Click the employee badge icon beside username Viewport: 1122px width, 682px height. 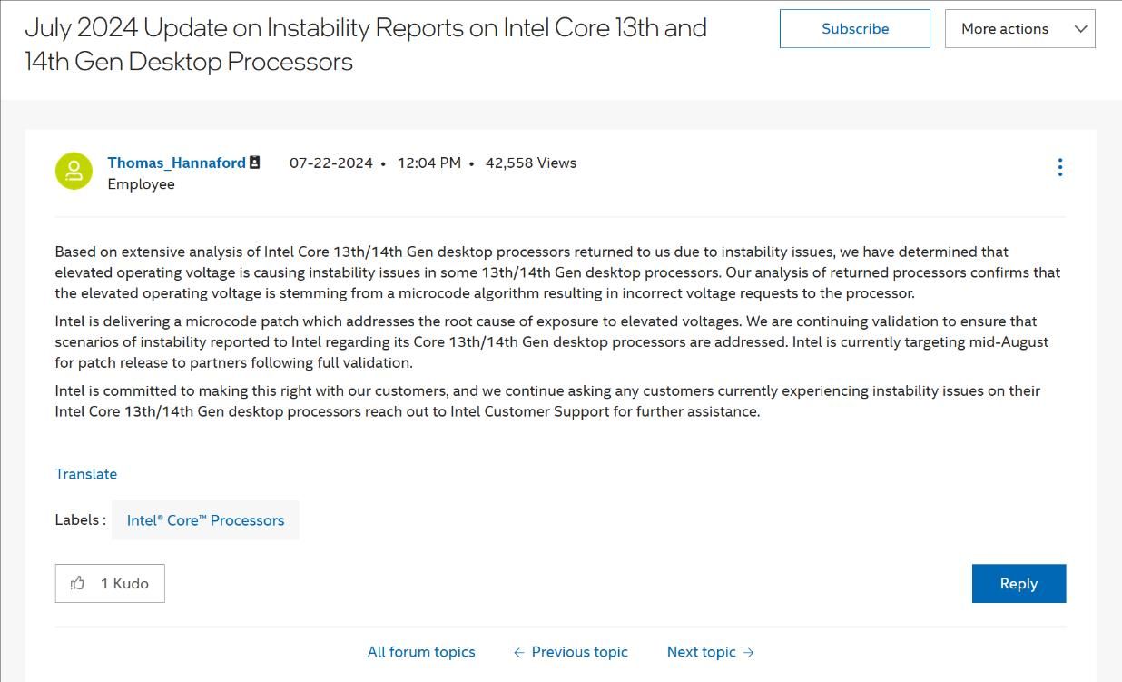click(255, 163)
